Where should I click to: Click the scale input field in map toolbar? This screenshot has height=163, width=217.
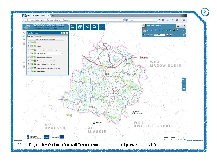coord(159,35)
